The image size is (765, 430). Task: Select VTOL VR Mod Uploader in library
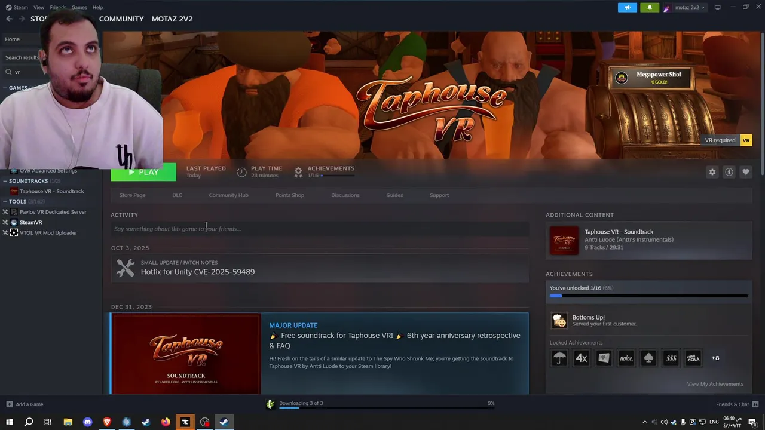click(48, 233)
